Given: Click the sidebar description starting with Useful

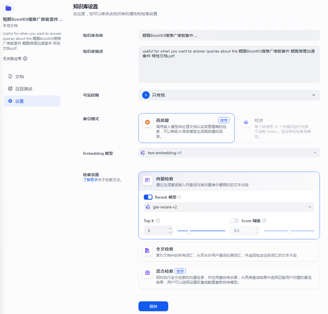Looking at the screenshot, I should click(32, 41).
